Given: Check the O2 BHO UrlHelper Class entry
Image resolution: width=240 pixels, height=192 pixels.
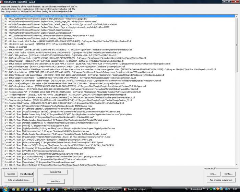Looking at the screenshot, I should (3, 67).
